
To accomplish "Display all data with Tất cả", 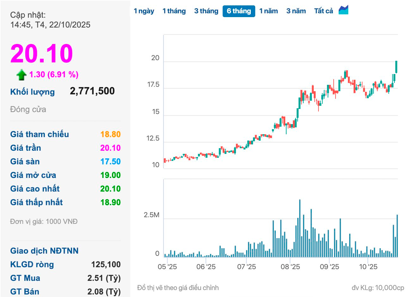I will point(323,11).
